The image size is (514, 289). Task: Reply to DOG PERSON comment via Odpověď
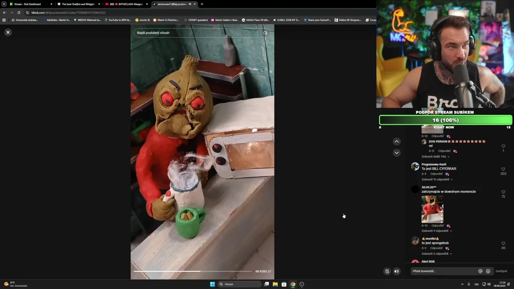pyautogui.click(x=444, y=151)
